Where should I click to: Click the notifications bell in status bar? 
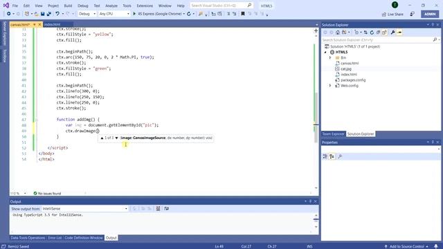coord(436,246)
